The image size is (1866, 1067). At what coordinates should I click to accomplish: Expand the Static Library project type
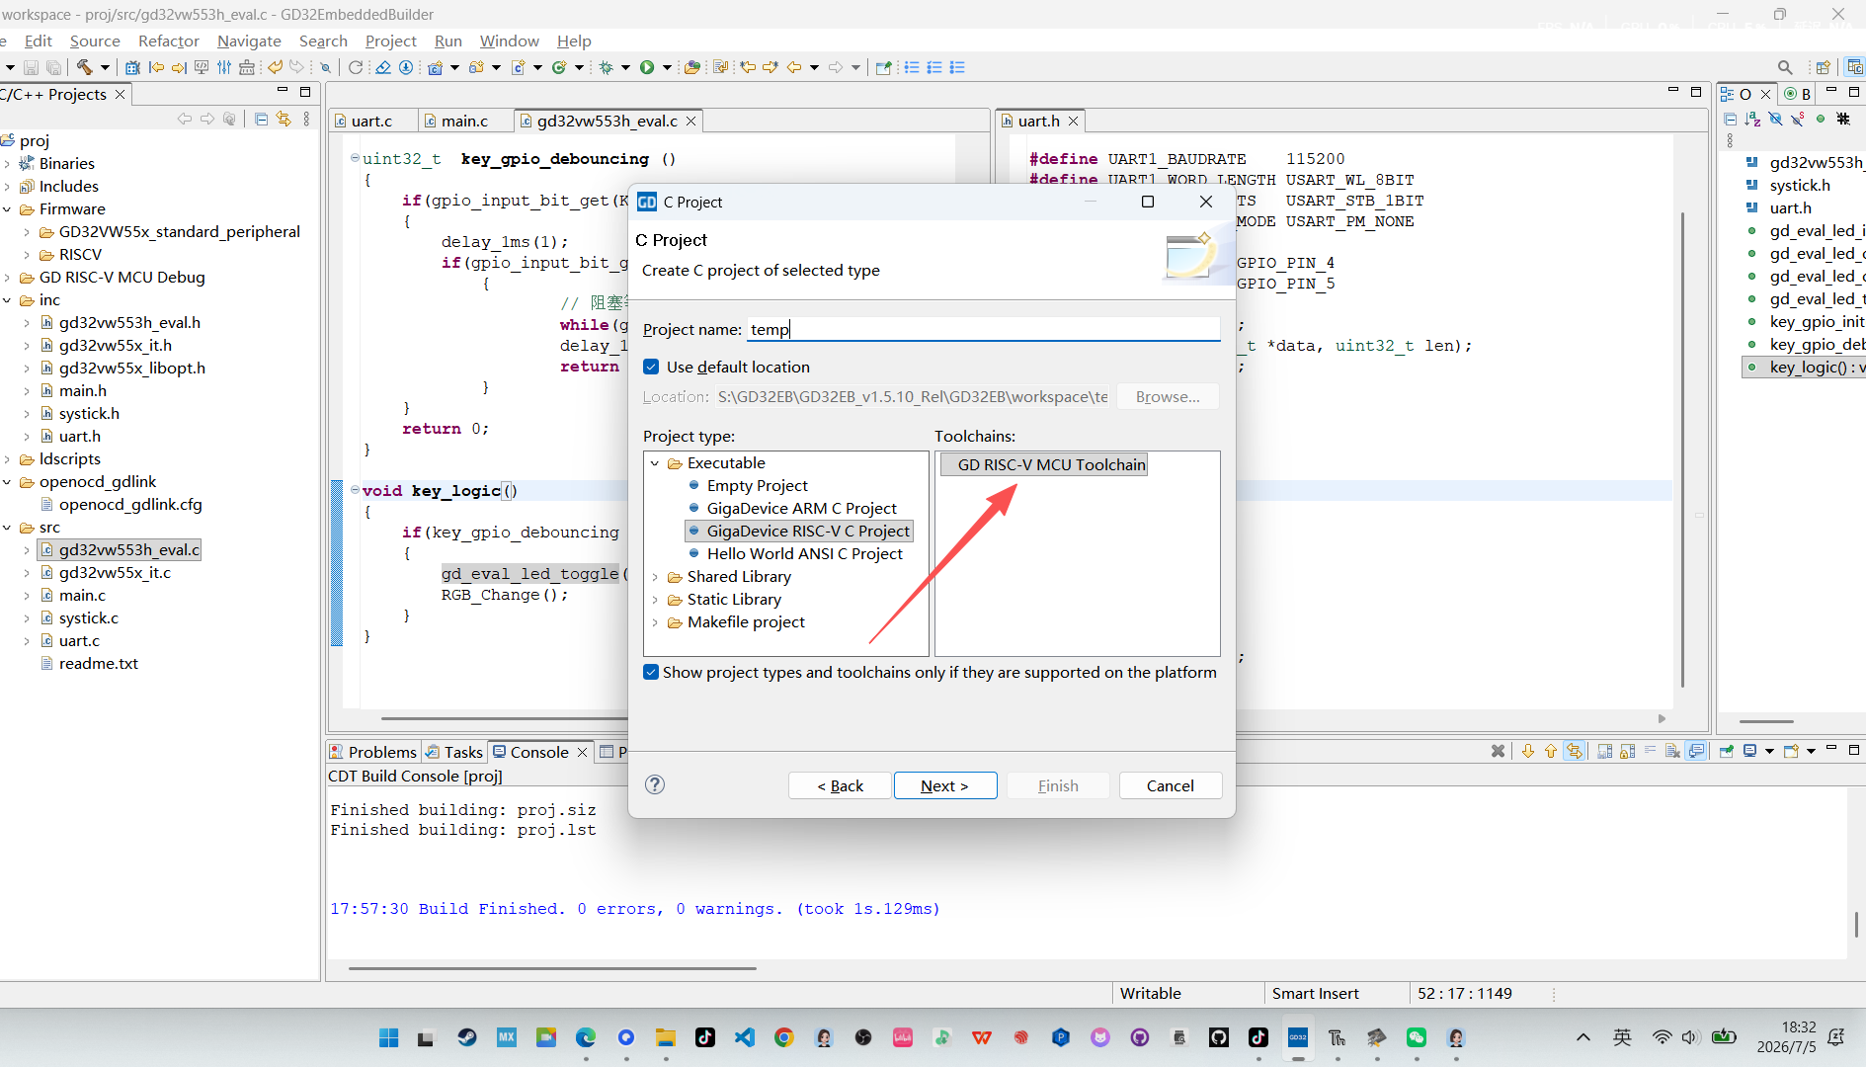pos(655,600)
